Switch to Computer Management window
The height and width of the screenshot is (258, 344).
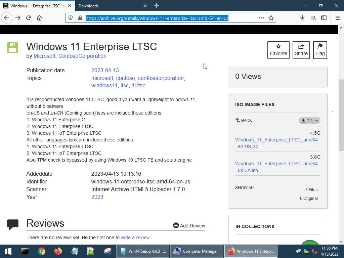click(197, 251)
